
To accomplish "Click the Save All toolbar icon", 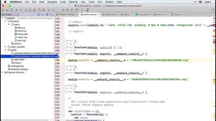I will click(7, 10).
